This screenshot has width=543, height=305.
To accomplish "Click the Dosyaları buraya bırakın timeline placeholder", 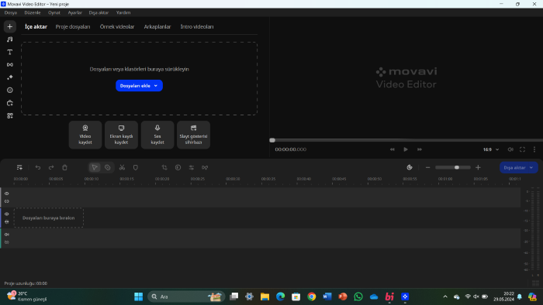I will [48, 218].
